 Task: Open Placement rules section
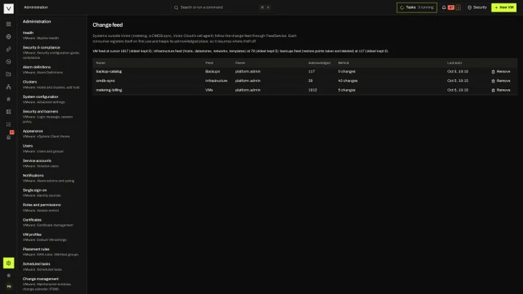(52, 252)
